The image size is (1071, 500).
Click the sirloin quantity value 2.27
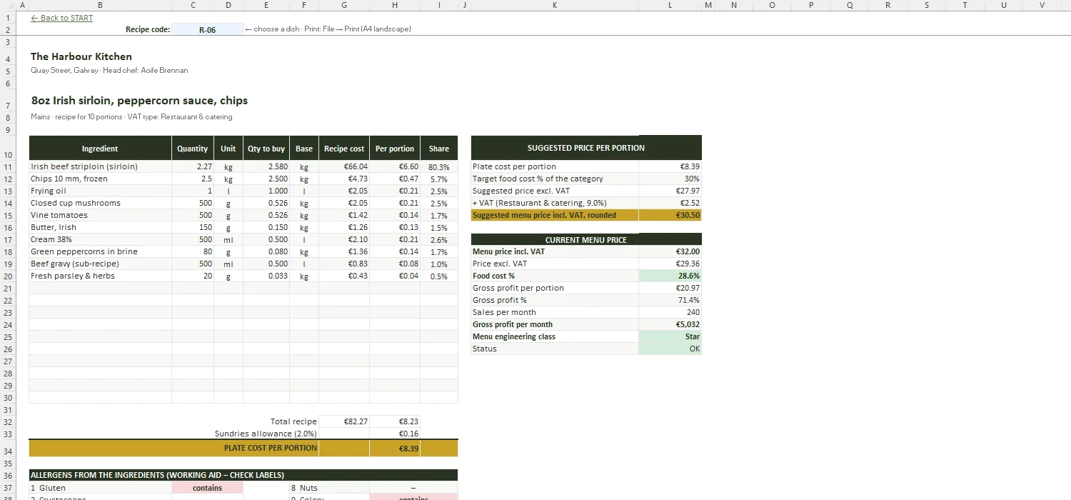point(193,166)
